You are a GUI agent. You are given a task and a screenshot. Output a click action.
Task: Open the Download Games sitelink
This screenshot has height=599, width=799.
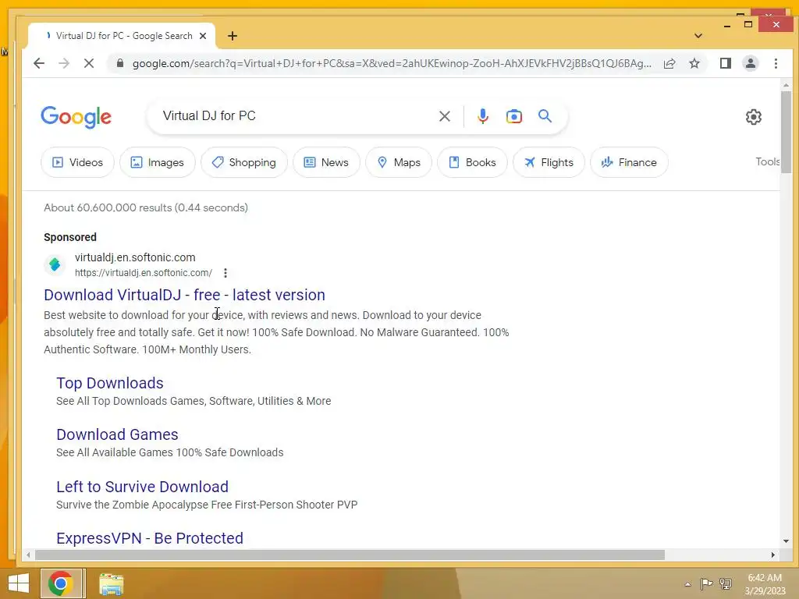coord(117,434)
